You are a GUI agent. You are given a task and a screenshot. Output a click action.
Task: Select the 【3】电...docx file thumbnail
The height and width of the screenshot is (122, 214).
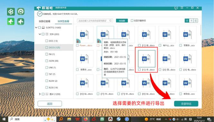[x=188, y=59]
